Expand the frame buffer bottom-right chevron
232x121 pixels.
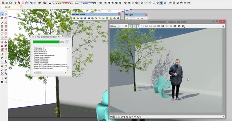click(224, 117)
